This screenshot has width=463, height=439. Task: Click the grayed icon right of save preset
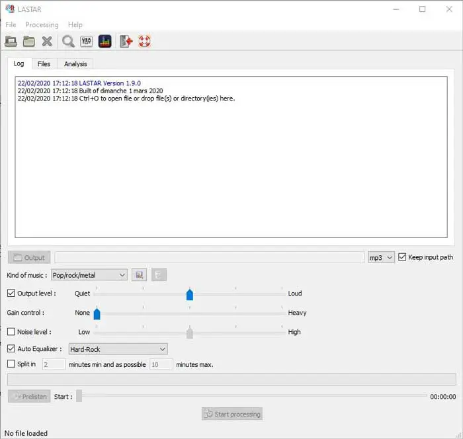pos(159,275)
